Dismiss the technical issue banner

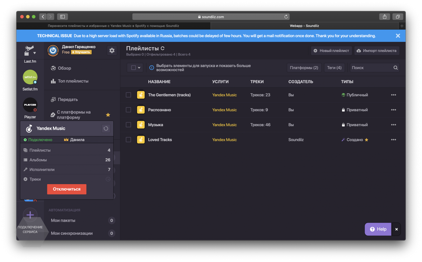pos(398,36)
